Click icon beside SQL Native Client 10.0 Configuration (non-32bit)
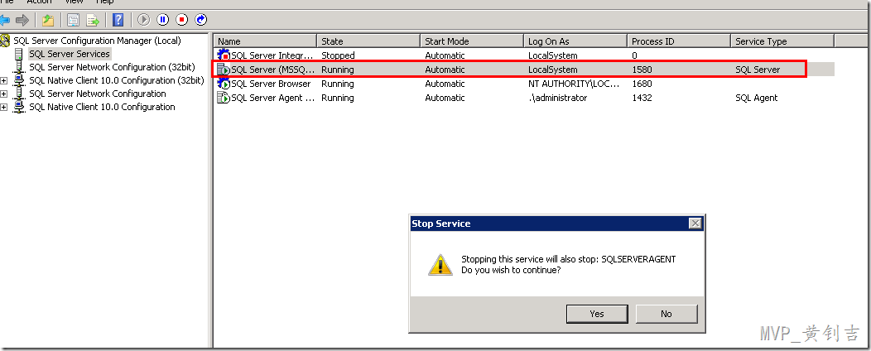This screenshot has width=871, height=351. tap(19, 107)
